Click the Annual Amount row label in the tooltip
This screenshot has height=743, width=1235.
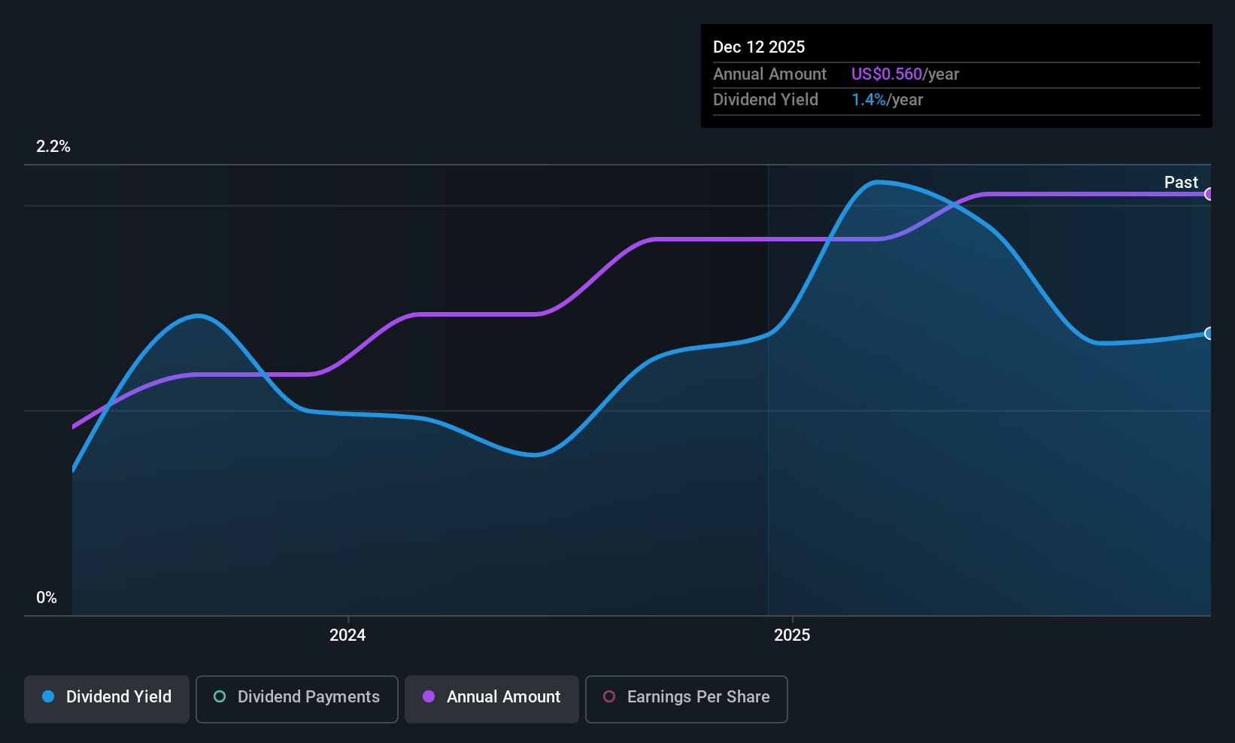click(769, 74)
